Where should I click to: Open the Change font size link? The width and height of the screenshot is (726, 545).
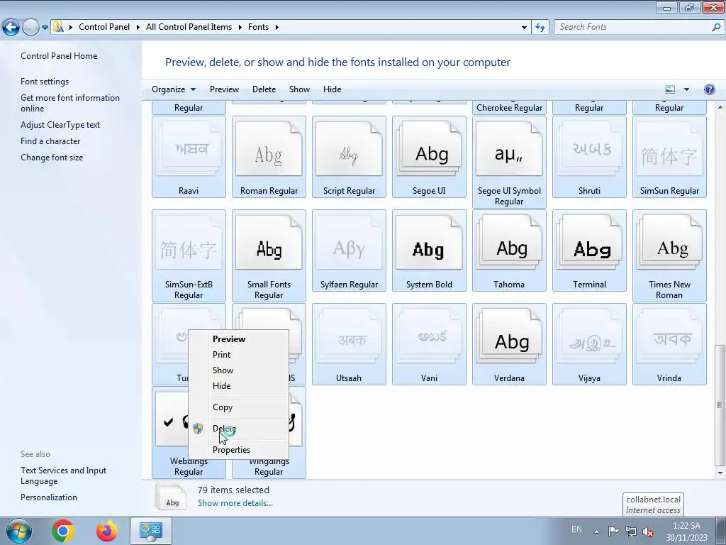coord(52,158)
